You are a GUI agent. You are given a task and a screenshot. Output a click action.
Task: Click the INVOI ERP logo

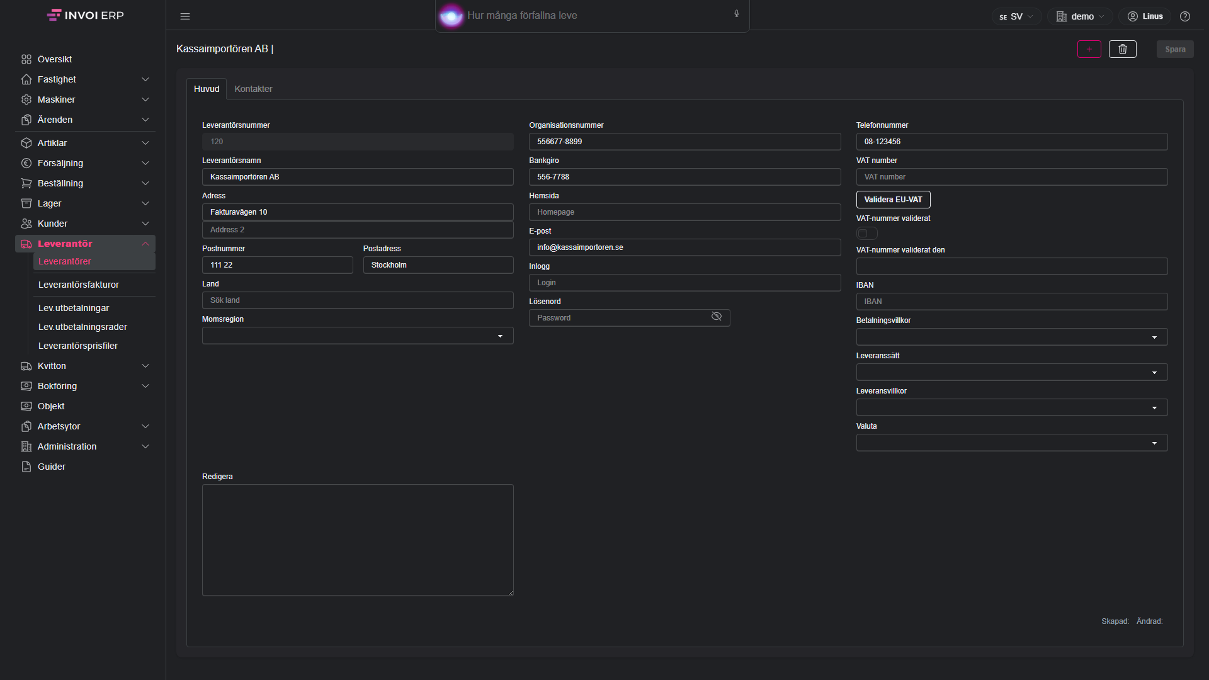coord(86,15)
